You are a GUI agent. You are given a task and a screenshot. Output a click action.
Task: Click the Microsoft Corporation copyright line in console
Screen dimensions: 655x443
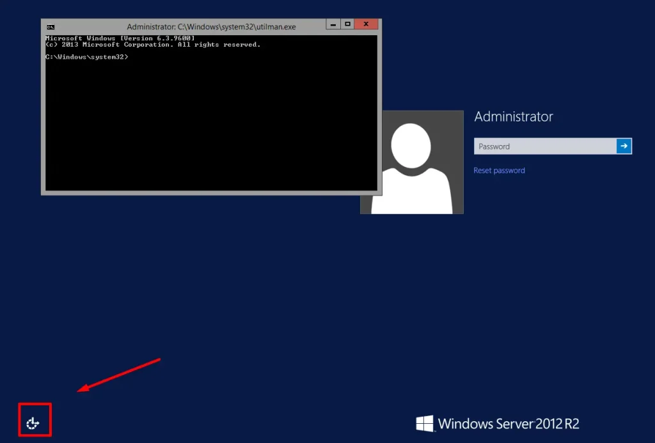153,45
